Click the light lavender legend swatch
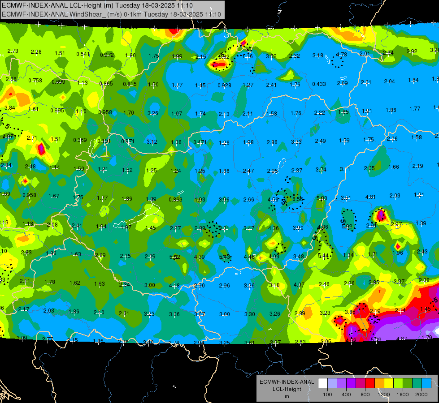 (x=332, y=383)
